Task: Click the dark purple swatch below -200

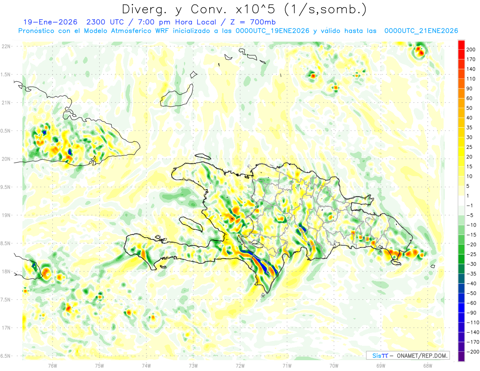Action: tap(461, 356)
